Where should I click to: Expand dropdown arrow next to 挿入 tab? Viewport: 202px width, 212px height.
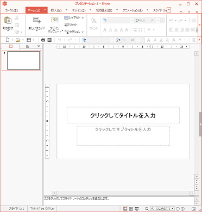[x=66, y=10]
